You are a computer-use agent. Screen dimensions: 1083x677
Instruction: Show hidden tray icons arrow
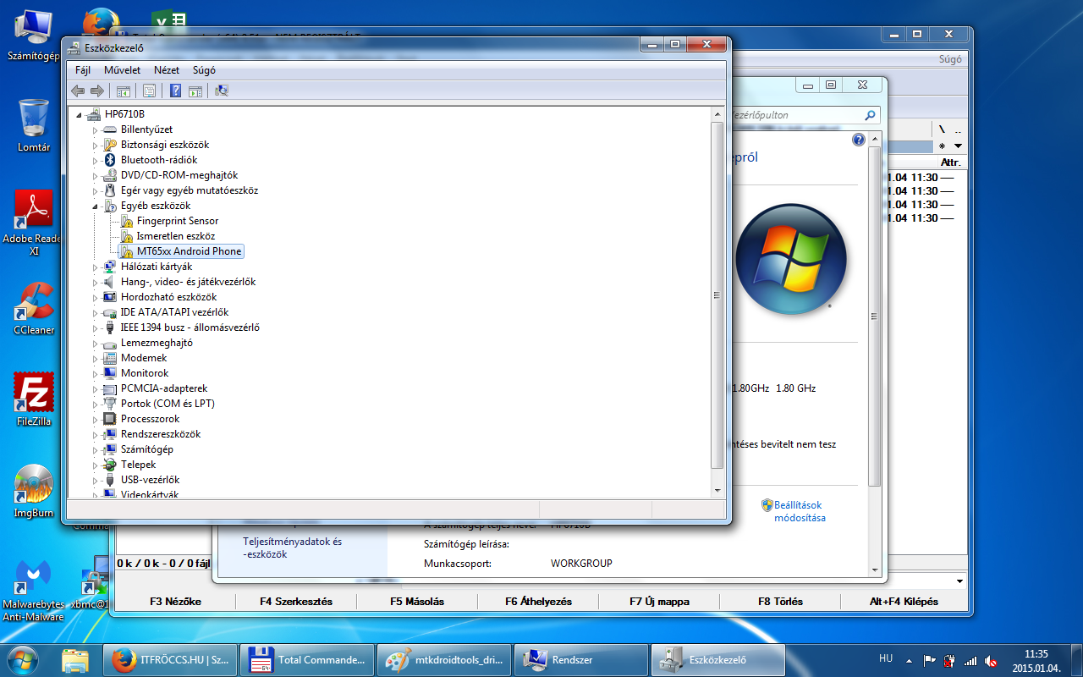pyautogui.click(x=910, y=660)
